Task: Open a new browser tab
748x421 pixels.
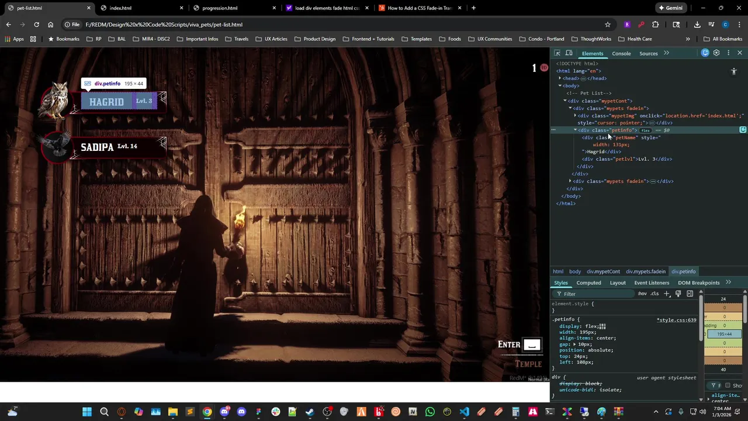Action: pyautogui.click(x=473, y=8)
